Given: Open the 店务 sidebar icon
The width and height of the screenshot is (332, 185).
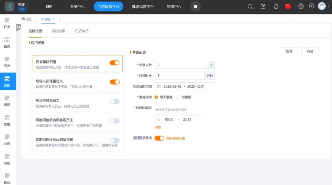Looking at the screenshot, I should (x=7, y=62).
